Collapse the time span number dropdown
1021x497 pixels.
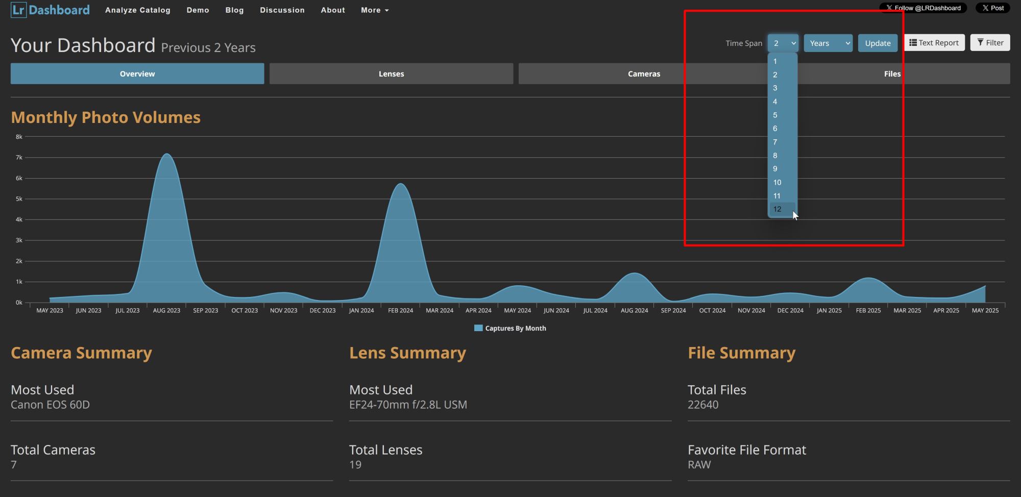tap(783, 43)
